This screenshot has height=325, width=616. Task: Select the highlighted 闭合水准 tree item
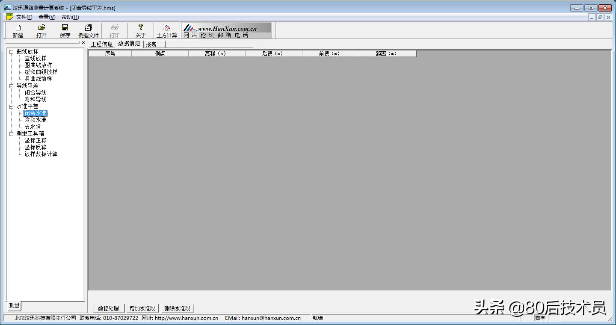[x=36, y=113]
